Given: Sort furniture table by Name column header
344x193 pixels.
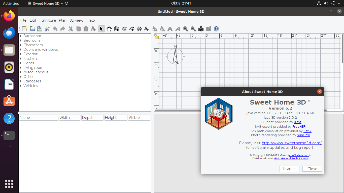Looking at the screenshot, I should (39, 118).
